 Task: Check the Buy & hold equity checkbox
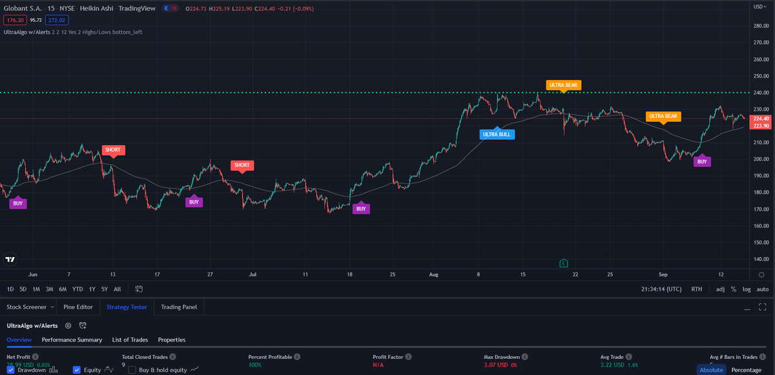(x=132, y=370)
